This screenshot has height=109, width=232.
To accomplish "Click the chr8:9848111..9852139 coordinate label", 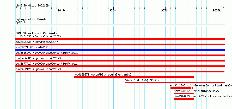I will point(32,6).
